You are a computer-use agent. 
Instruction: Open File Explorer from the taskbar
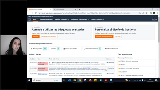(x=75, y=80)
